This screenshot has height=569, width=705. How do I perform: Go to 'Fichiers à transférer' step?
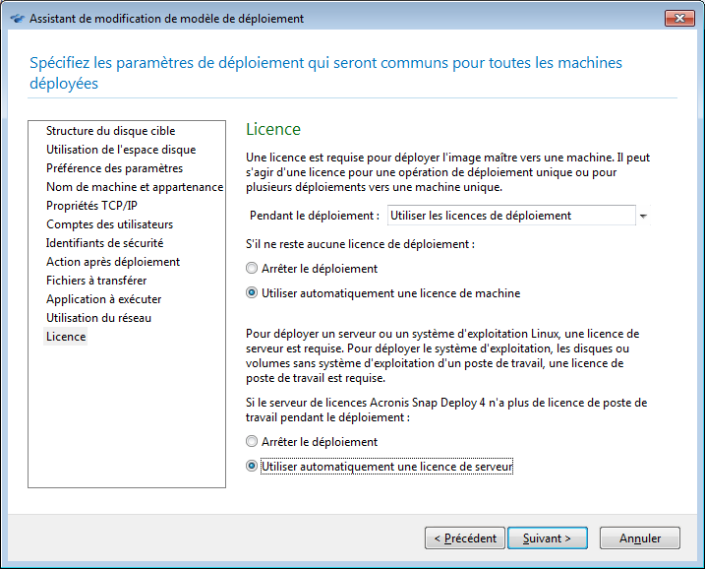[x=96, y=281]
